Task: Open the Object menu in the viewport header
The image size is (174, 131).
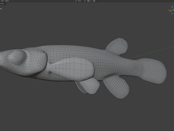Action: 7,1
